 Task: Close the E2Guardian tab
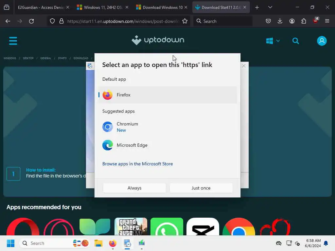click(x=68, y=7)
